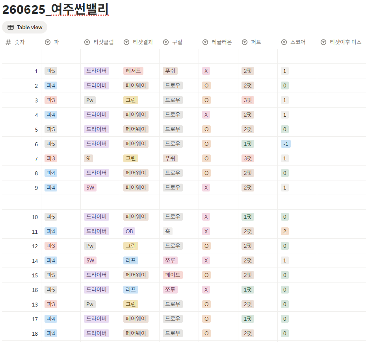Click the 드라이버 tag in row 4
Image resolution: width=366 pixels, height=342 pixels.
click(97, 115)
